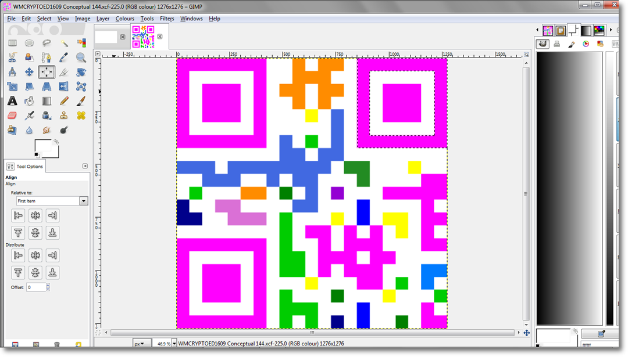Click the foreground/background colour swatch in toolbox
The image size is (628, 357).
point(47,149)
